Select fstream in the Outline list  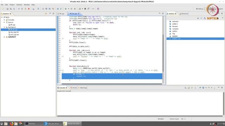(x=175, y=27)
